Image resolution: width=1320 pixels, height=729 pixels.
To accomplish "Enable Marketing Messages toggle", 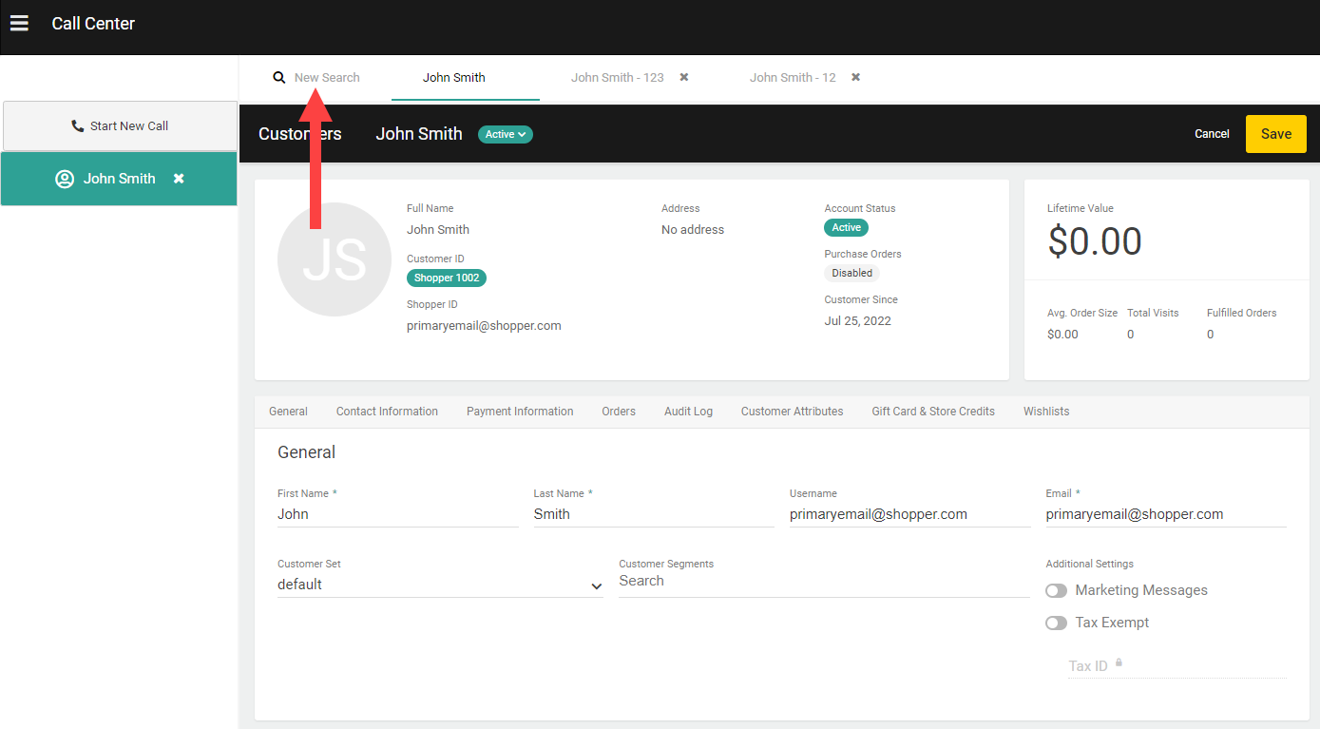I will click(1056, 590).
